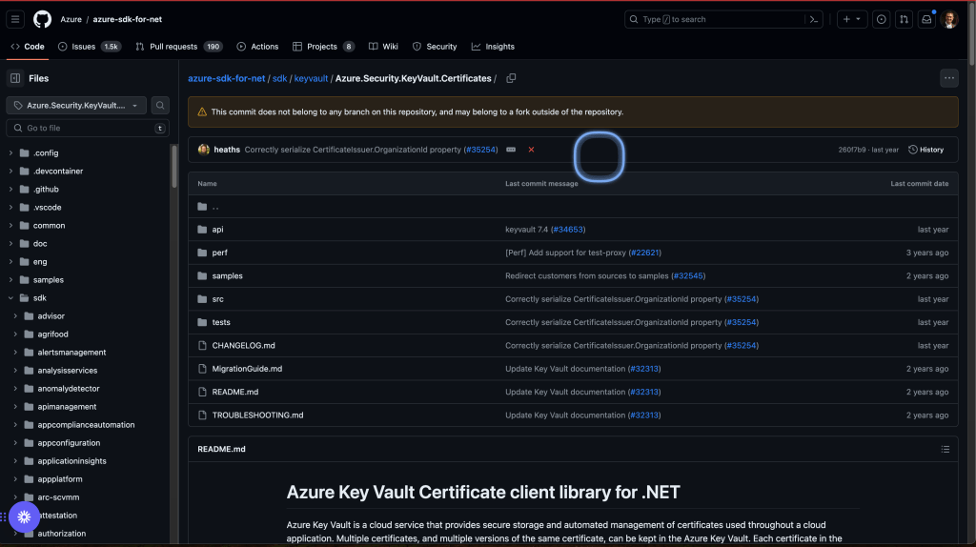Open the more options ellipsis menu
Image resolution: width=976 pixels, height=547 pixels.
[948, 78]
